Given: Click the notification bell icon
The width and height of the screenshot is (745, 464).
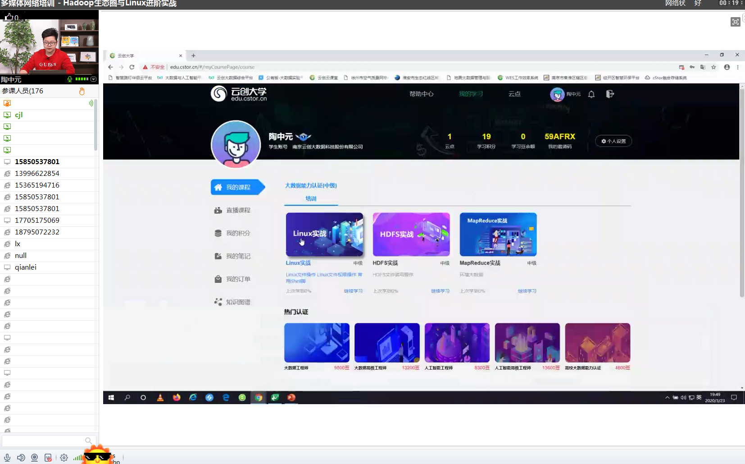Looking at the screenshot, I should pyautogui.click(x=591, y=94).
